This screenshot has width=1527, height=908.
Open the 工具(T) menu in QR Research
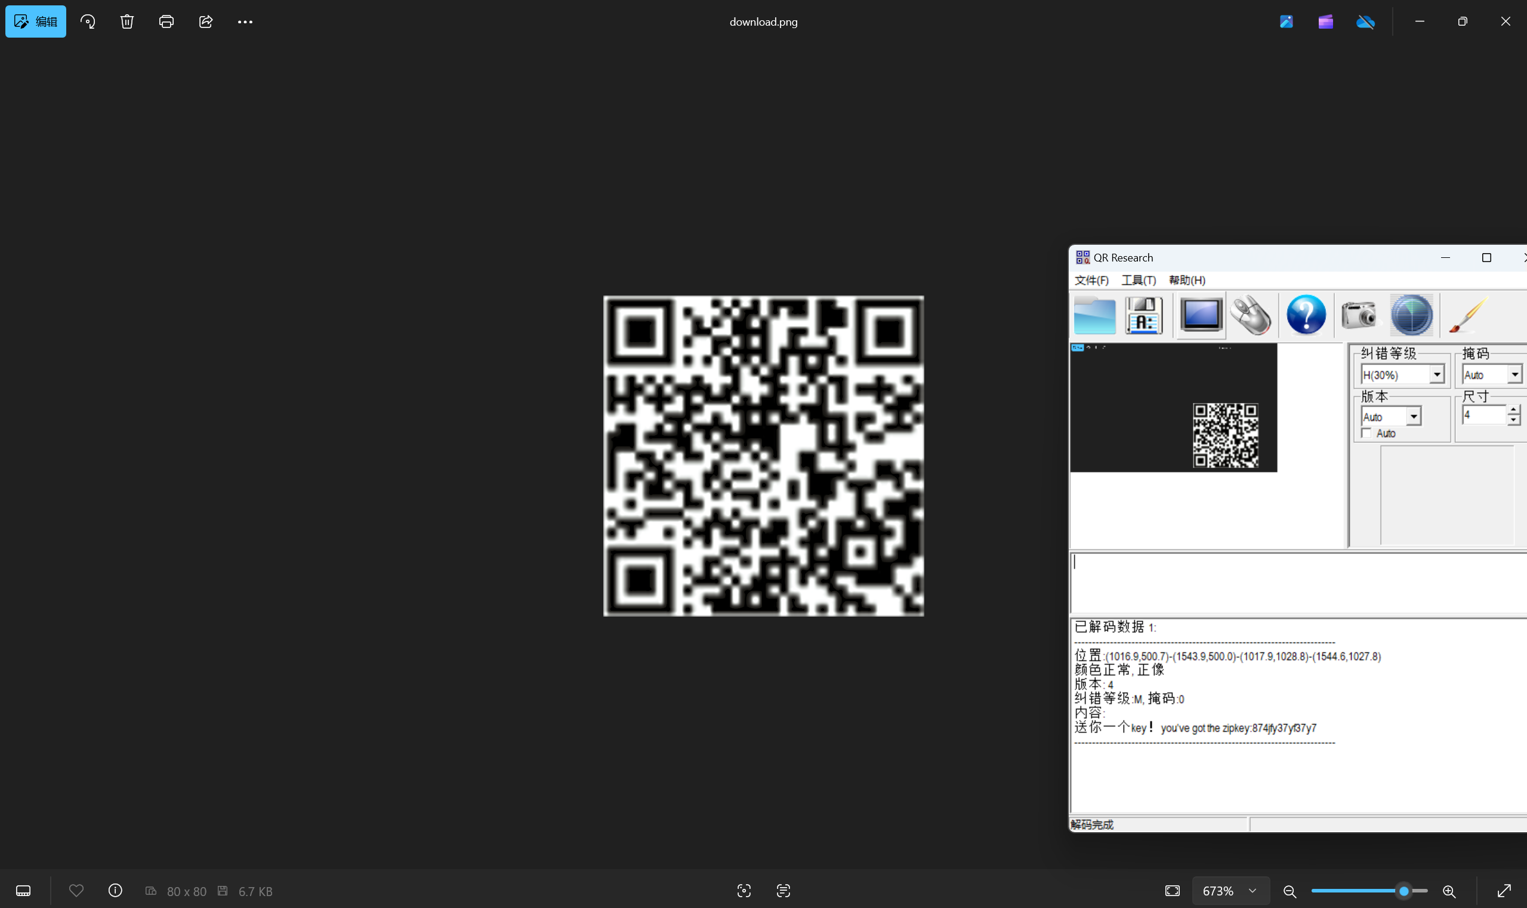coord(1138,279)
